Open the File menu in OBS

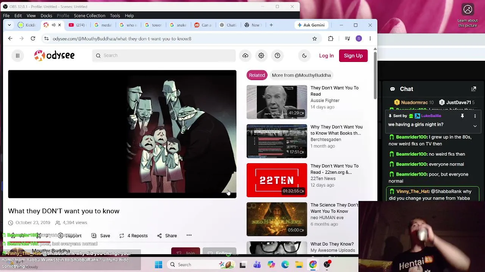click(6, 15)
